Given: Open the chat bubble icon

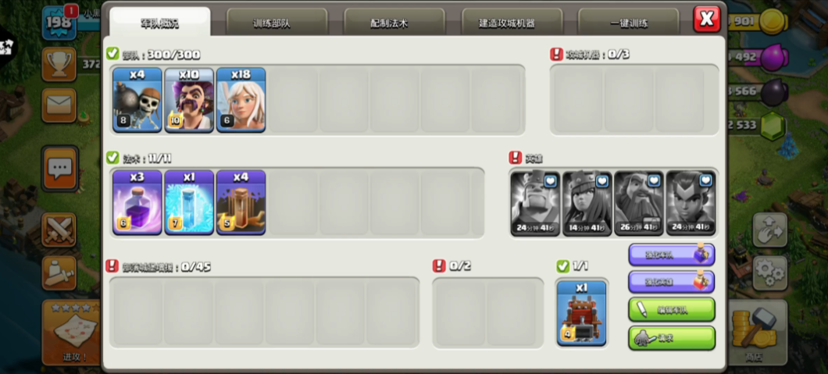Looking at the screenshot, I should click(x=59, y=169).
